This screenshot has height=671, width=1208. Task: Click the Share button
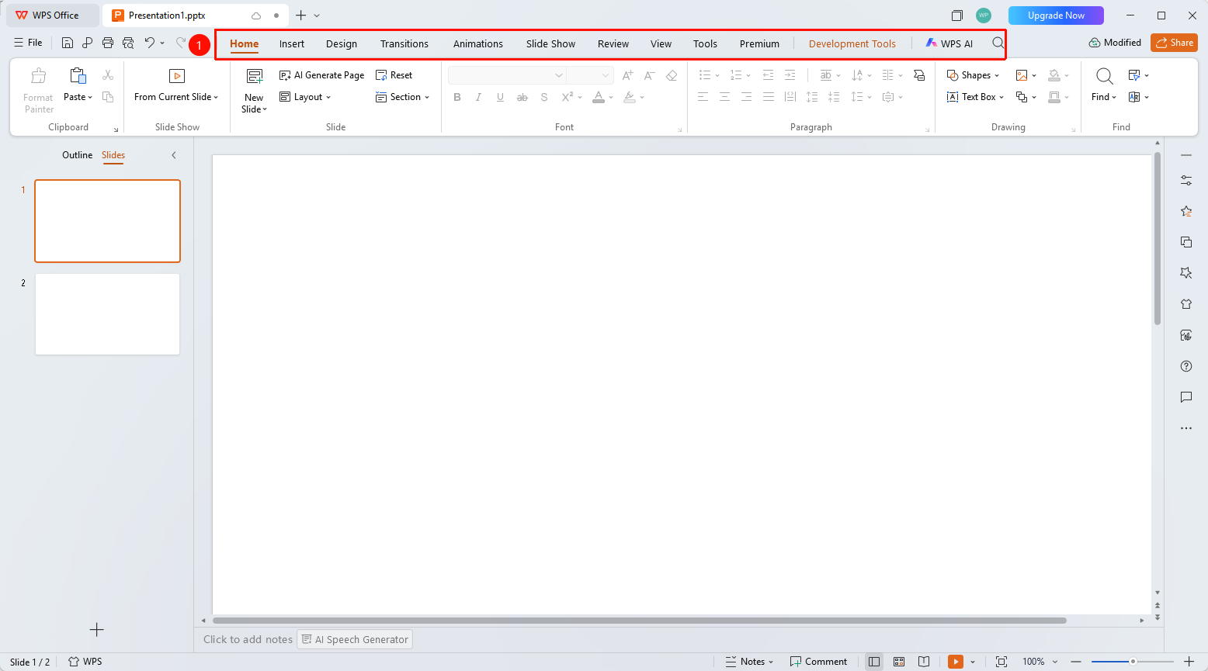pos(1174,43)
